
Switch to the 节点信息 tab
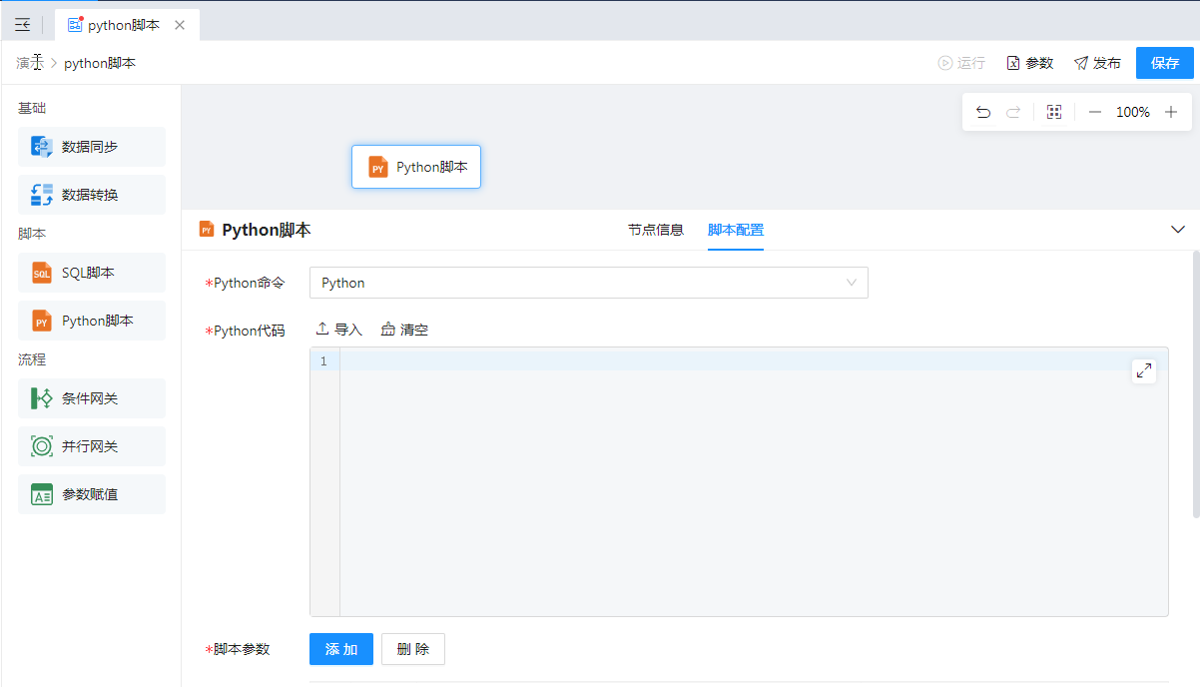(655, 230)
